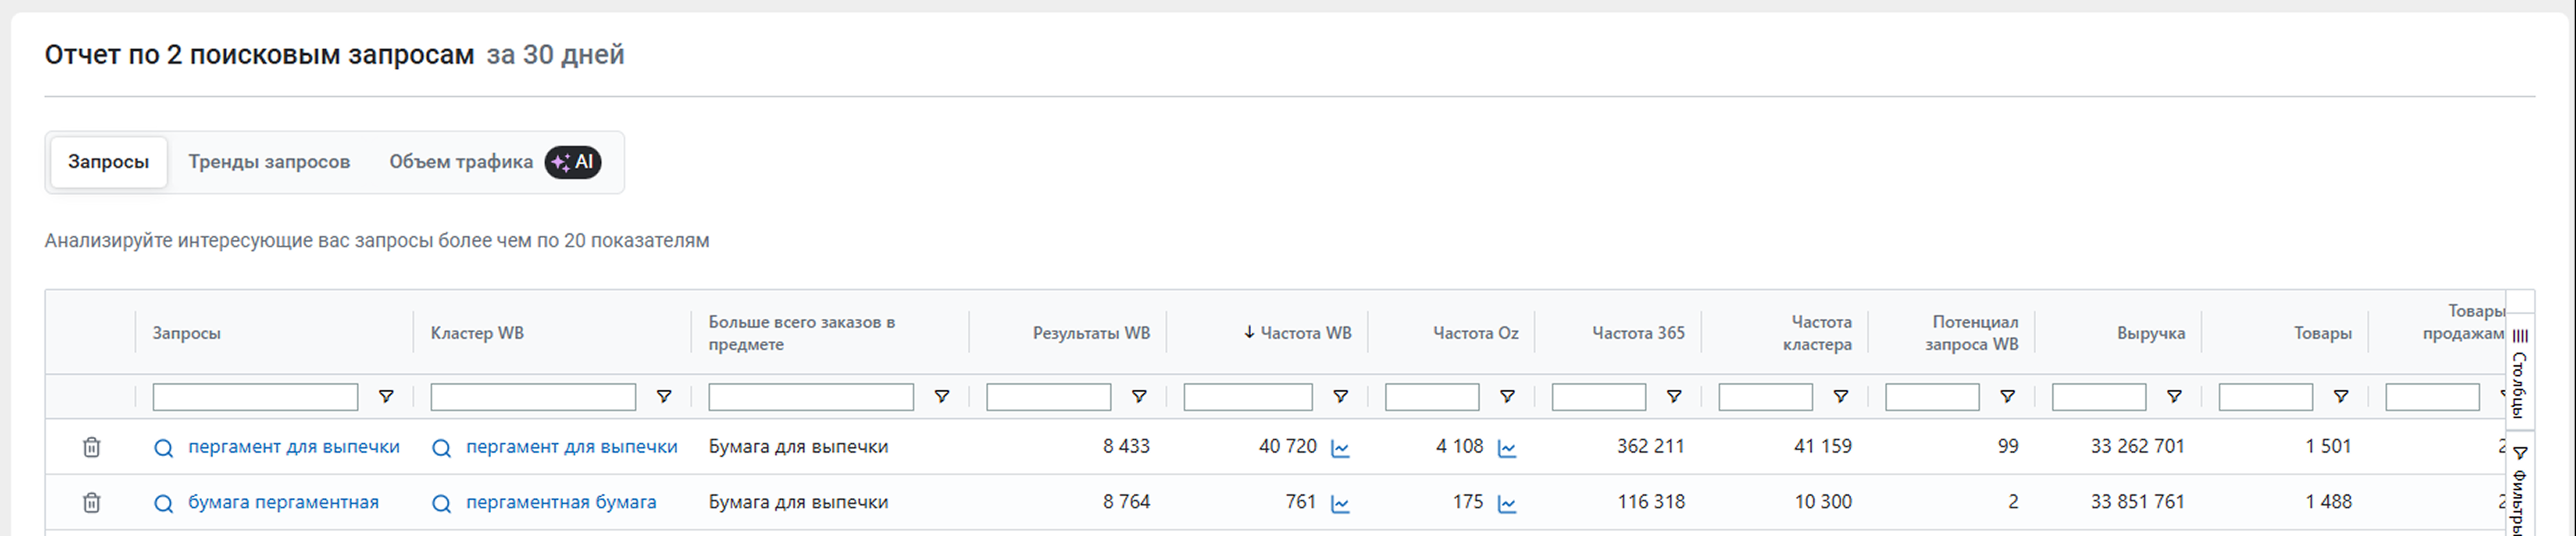Open Частота WB chart for 40 720
Viewport: 2576px width, 536px height.
1340,448
